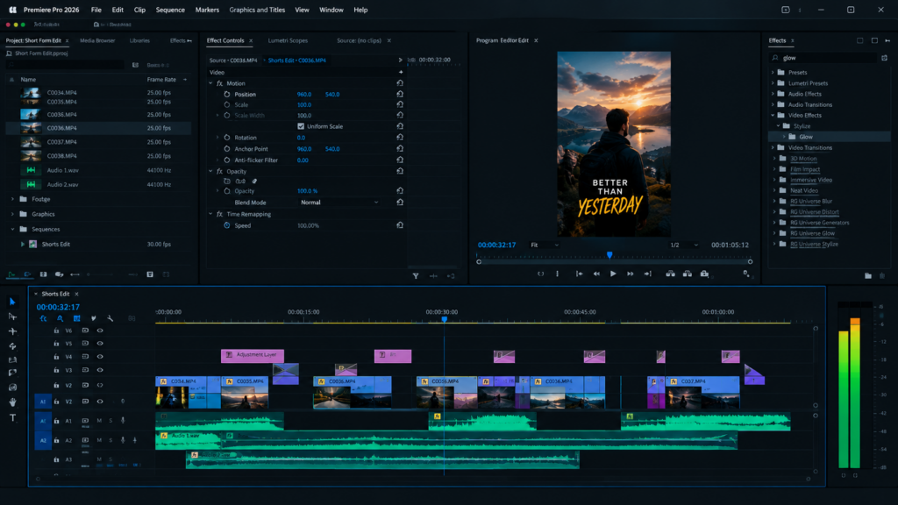Select the Adjustment Layer clip on timeline
898x505 pixels.
coord(253,356)
